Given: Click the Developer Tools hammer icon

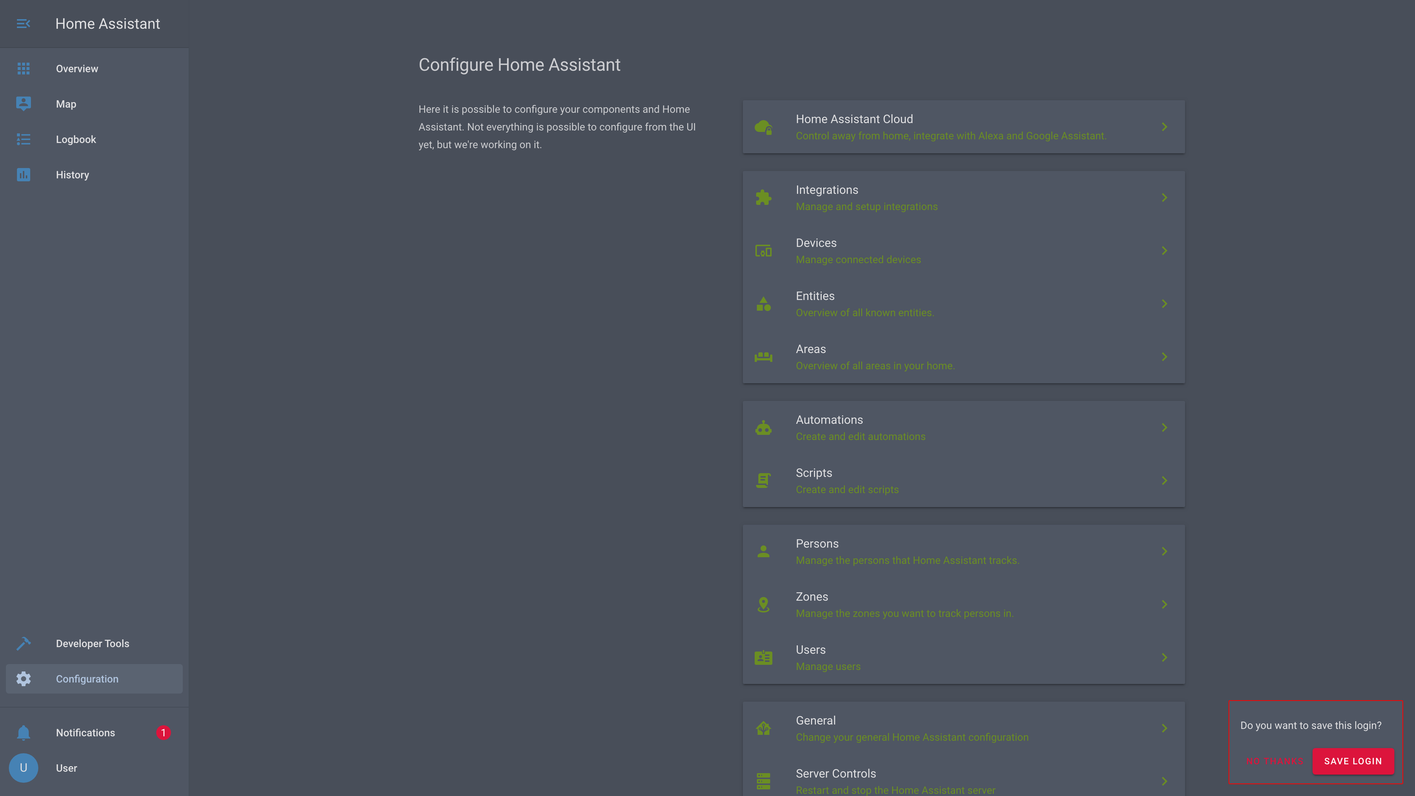Looking at the screenshot, I should (x=23, y=643).
